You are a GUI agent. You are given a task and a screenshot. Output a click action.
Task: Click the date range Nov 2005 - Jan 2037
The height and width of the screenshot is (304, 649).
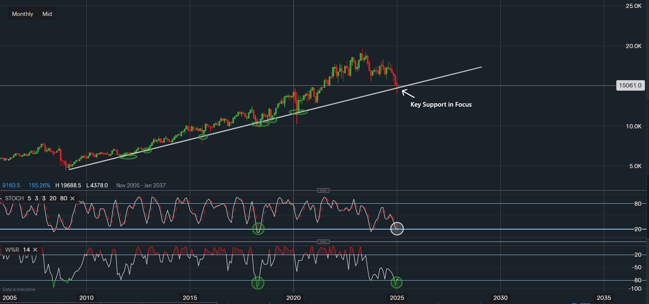click(141, 185)
